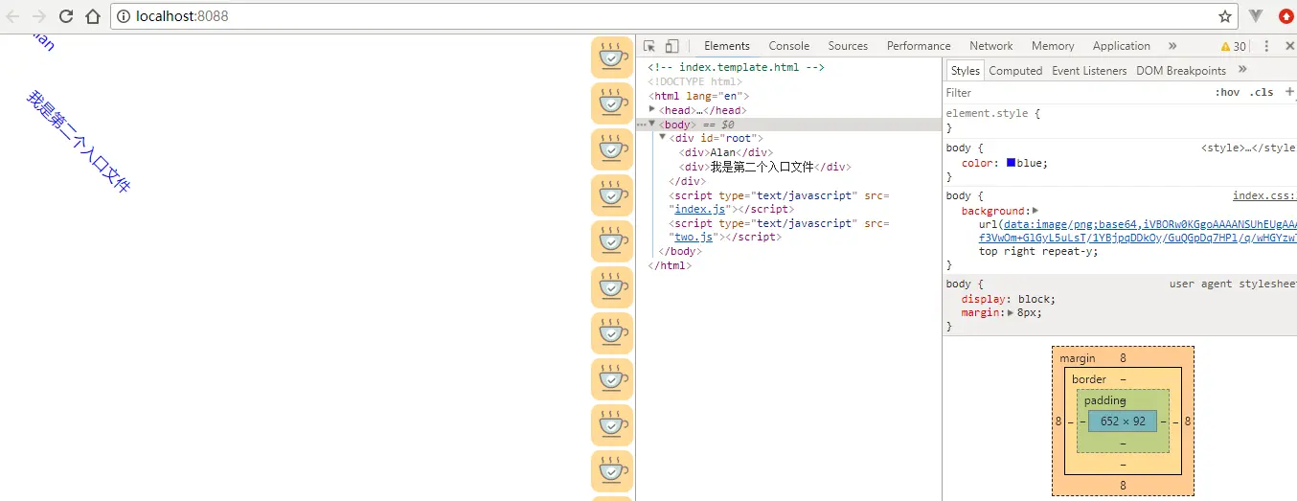Image resolution: width=1297 pixels, height=501 pixels.
Task: Collapse the div id root node
Action: pyautogui.click(x=662, y=137)
